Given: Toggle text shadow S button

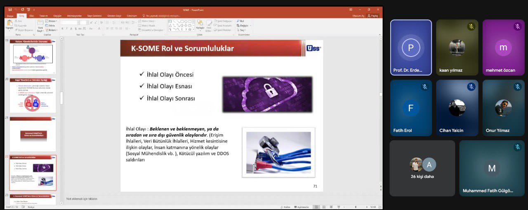Looking at the screenshot, I should (76, 29).
